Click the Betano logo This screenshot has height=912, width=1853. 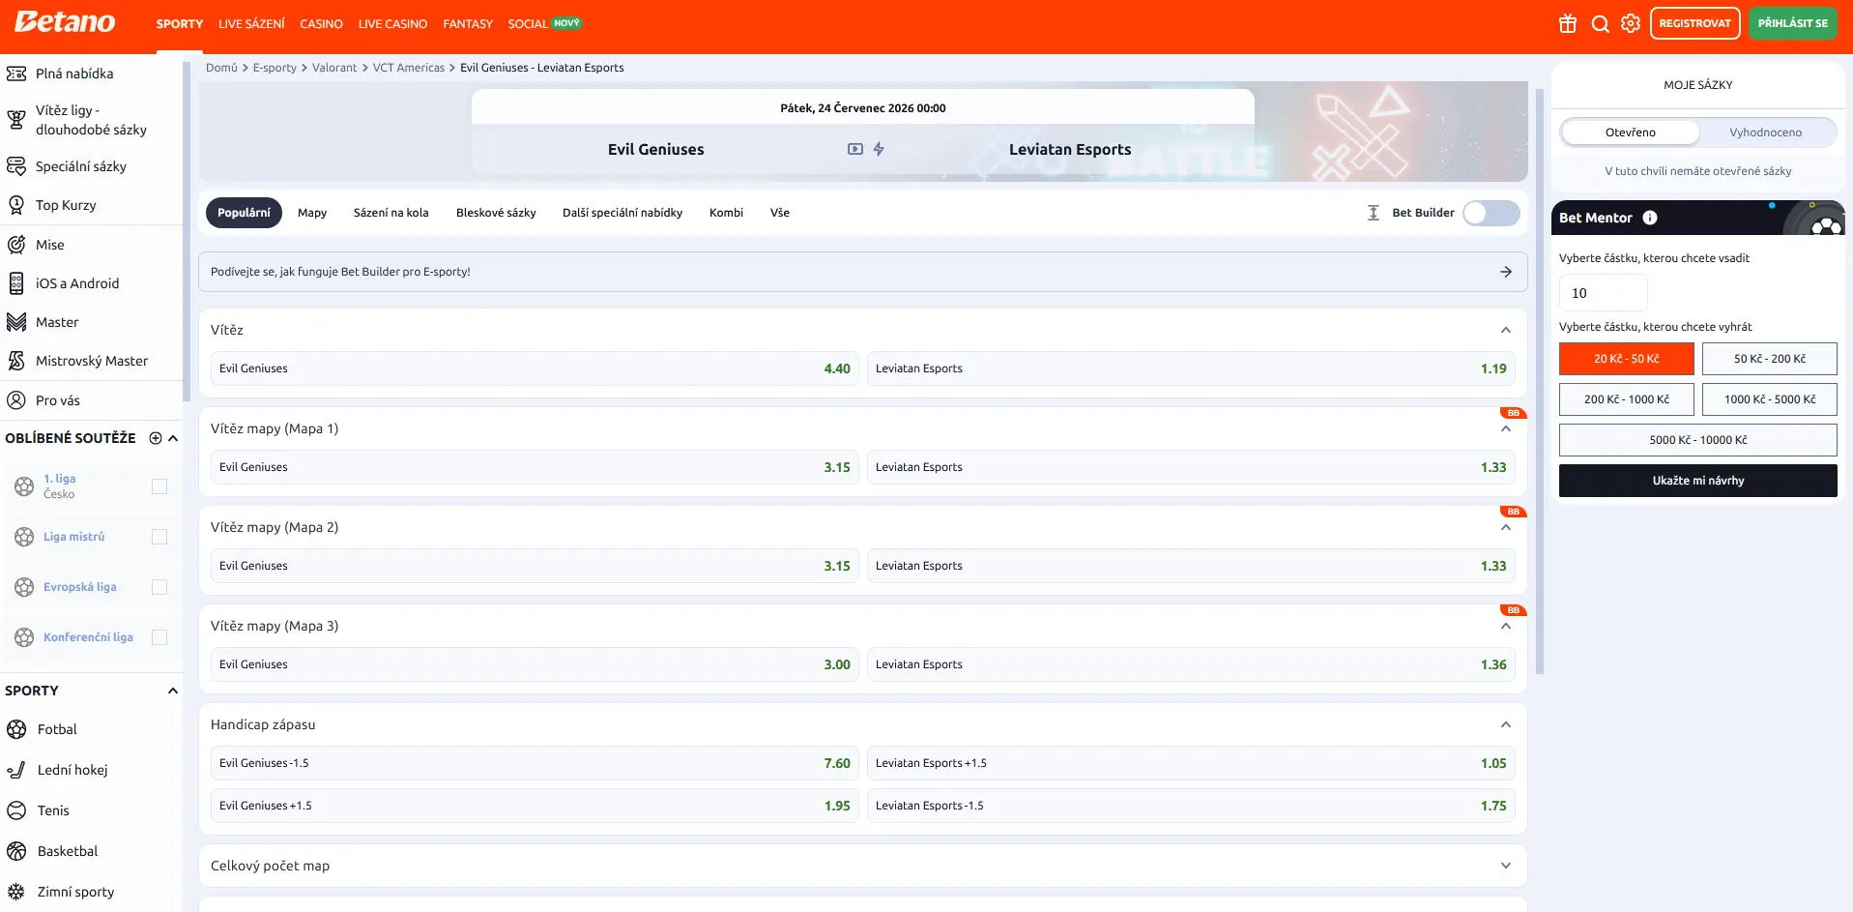tap(65, 22)
